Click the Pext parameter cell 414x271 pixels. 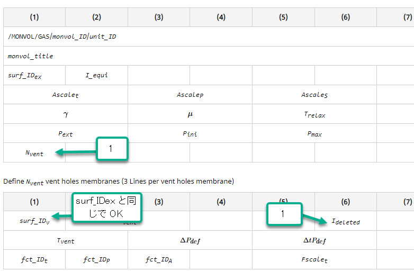point(66,133)
